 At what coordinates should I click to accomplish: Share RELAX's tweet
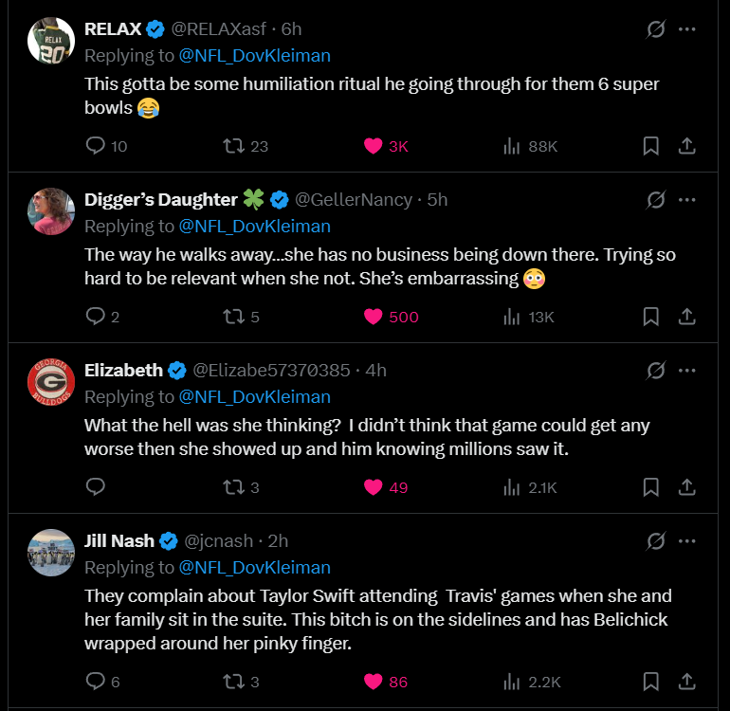point(688,146)
